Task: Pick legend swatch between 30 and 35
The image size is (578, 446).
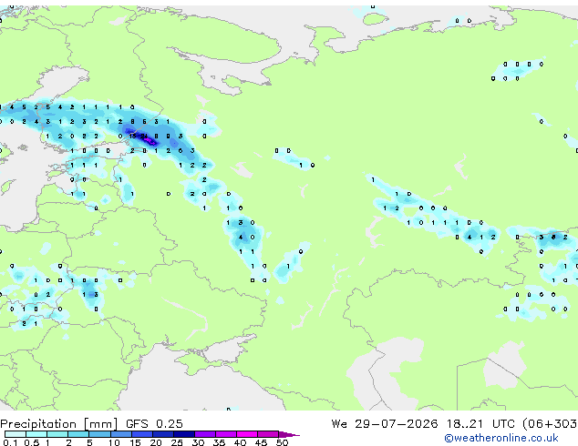Action: click(x=205, y=434)
